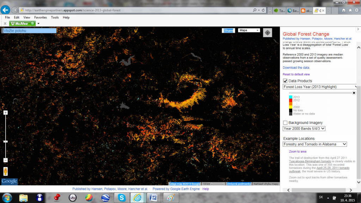Click the Google logo on the map
This screenshot has width=361, height=203.
(9, 181)
